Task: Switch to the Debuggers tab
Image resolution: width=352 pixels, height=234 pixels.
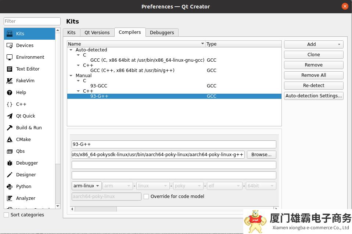Action: (162, 33)
